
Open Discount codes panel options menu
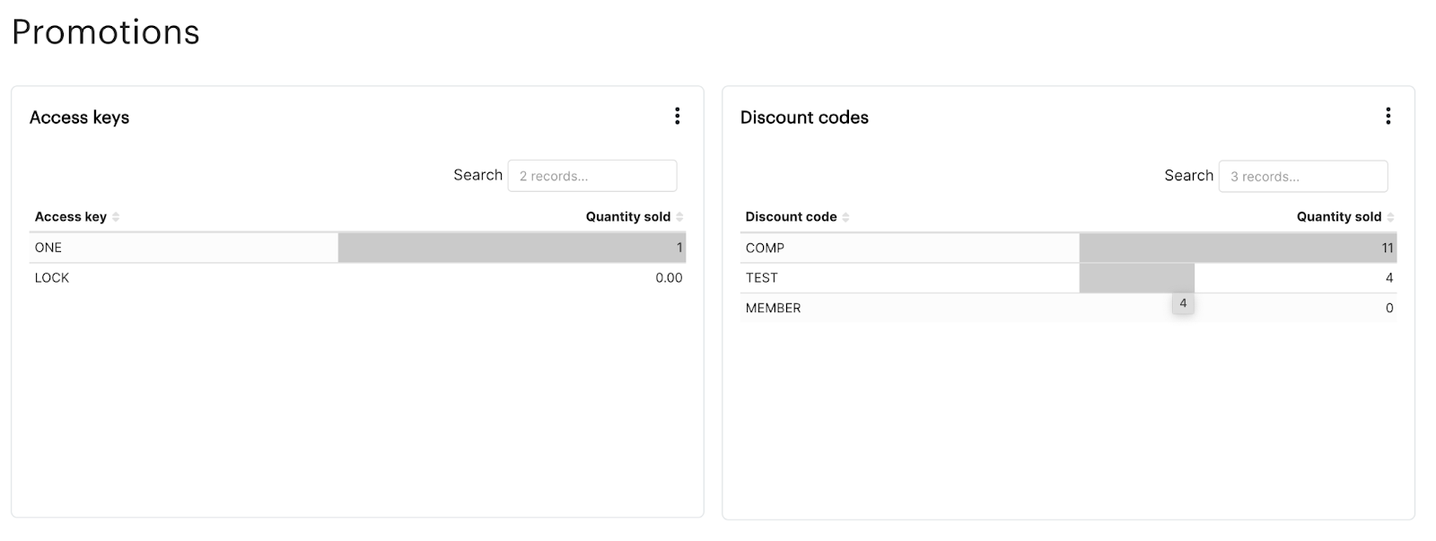tap(1388, 116)
